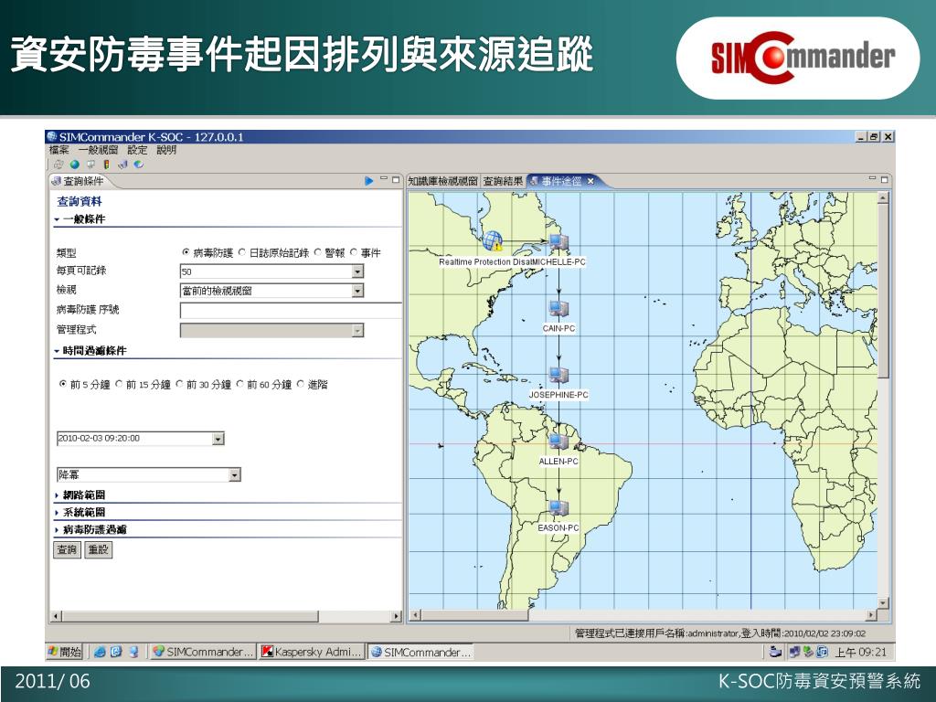Screen dimensions: 936x702
Task: Open the active SIMCommander taskbar button
Action: [x=420, y=652]
